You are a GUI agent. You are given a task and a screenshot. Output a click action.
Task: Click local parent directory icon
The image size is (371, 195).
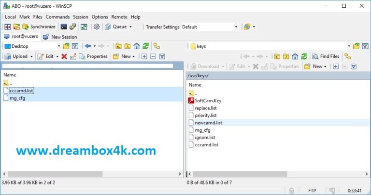[x=118, y=46]
